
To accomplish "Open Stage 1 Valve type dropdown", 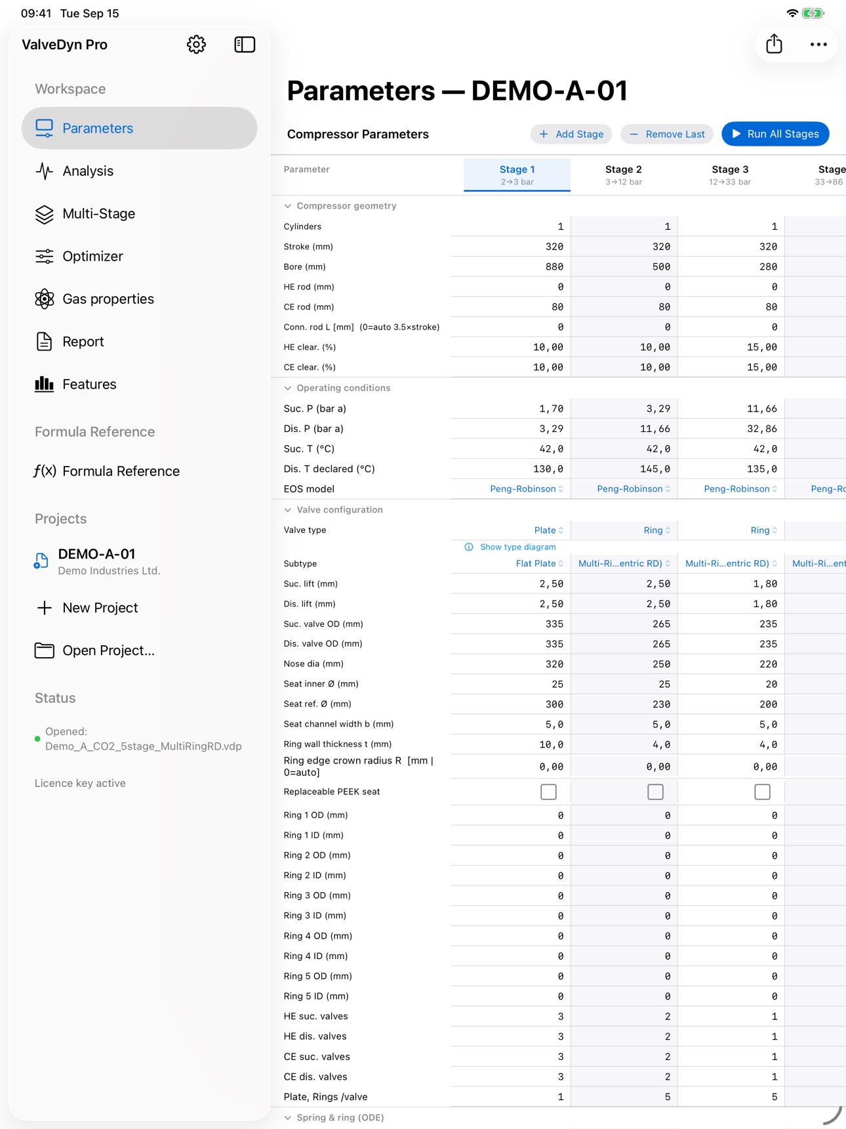I will 549,530.
